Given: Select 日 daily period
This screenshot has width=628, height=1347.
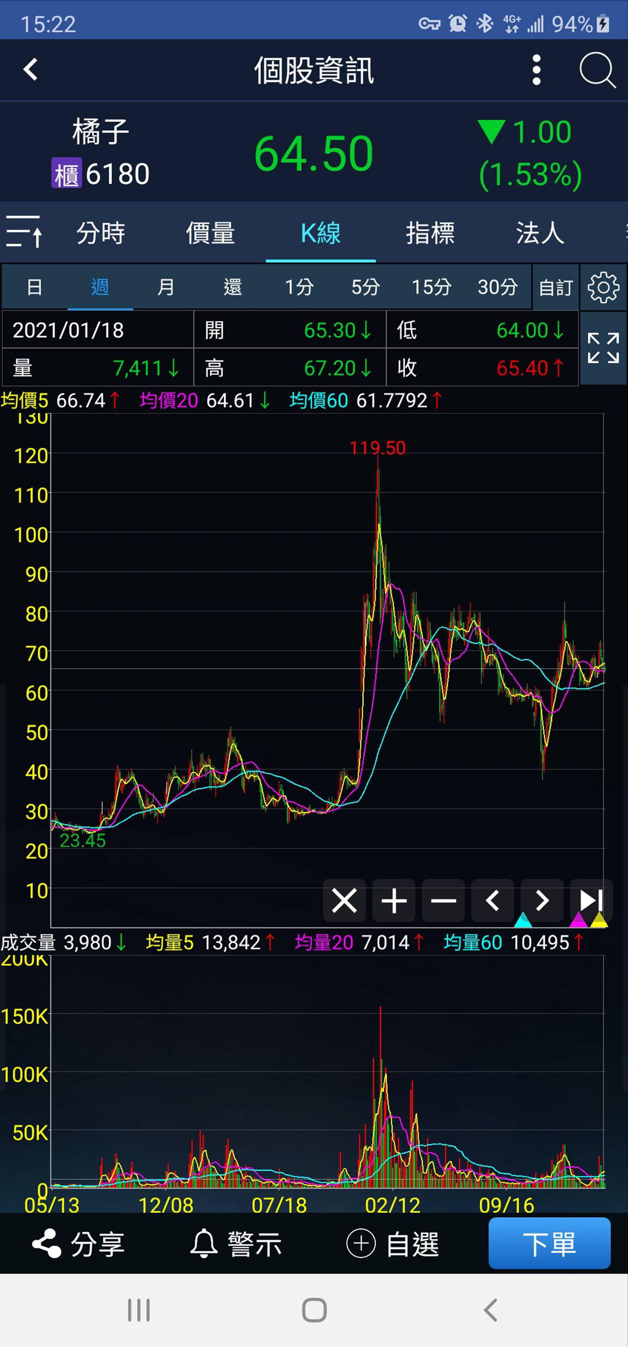Looking at the screenshot, I should (x=35, y=287).
